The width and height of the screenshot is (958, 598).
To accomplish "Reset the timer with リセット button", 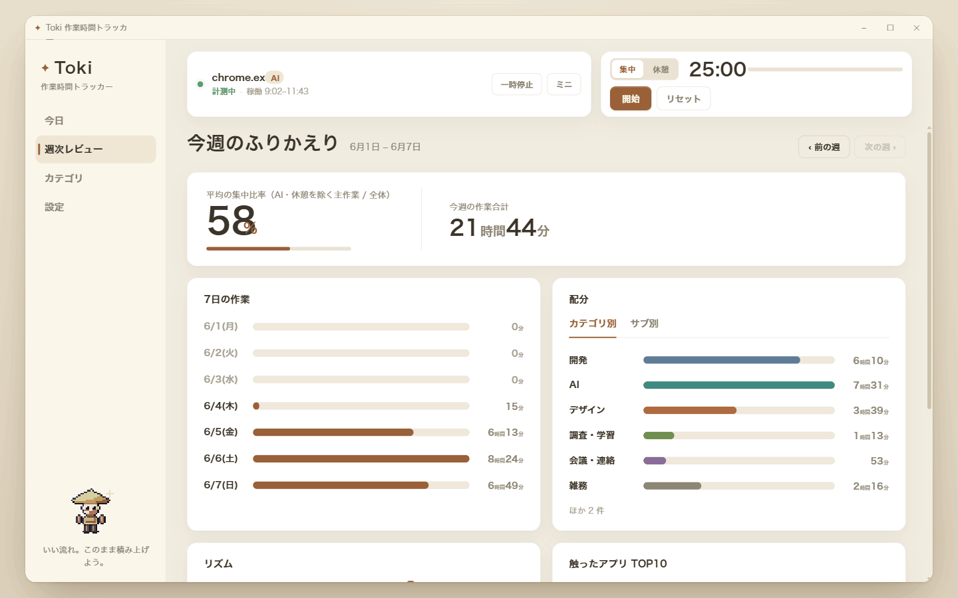I will tap(684, 99).
